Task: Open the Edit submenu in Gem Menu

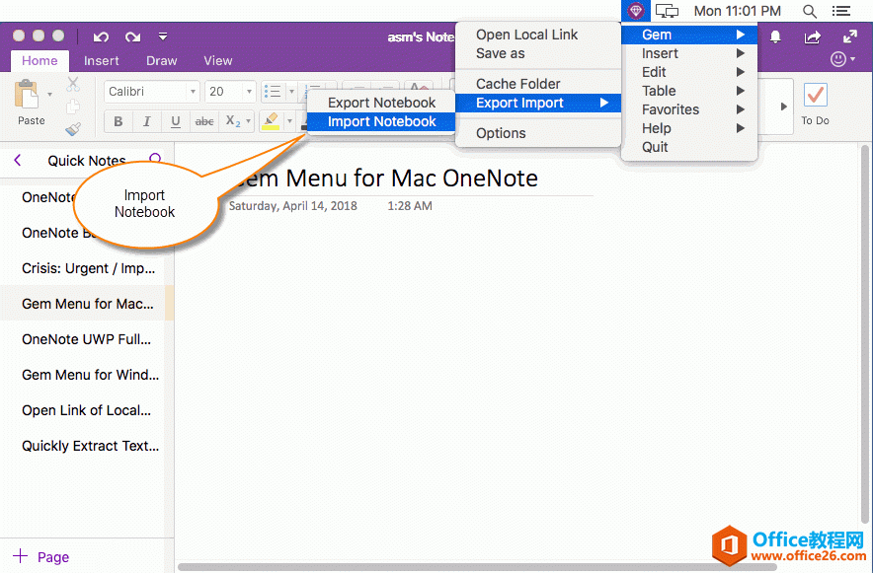Action: click(689, 72)
